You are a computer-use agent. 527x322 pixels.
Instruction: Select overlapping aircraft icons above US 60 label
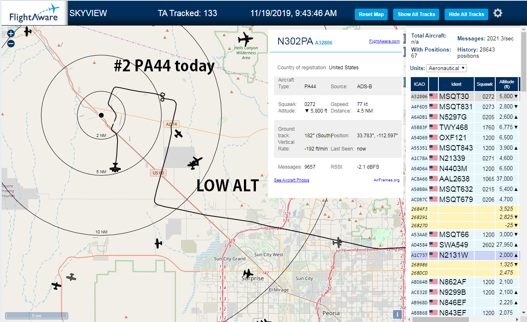(194, 163)
